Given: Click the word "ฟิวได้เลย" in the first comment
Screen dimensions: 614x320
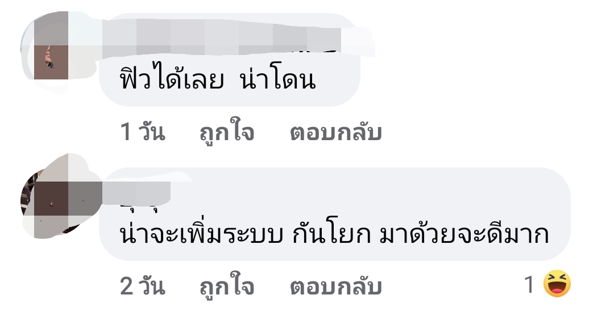Looking at the screenshot, I should click(x=172, y=78).
